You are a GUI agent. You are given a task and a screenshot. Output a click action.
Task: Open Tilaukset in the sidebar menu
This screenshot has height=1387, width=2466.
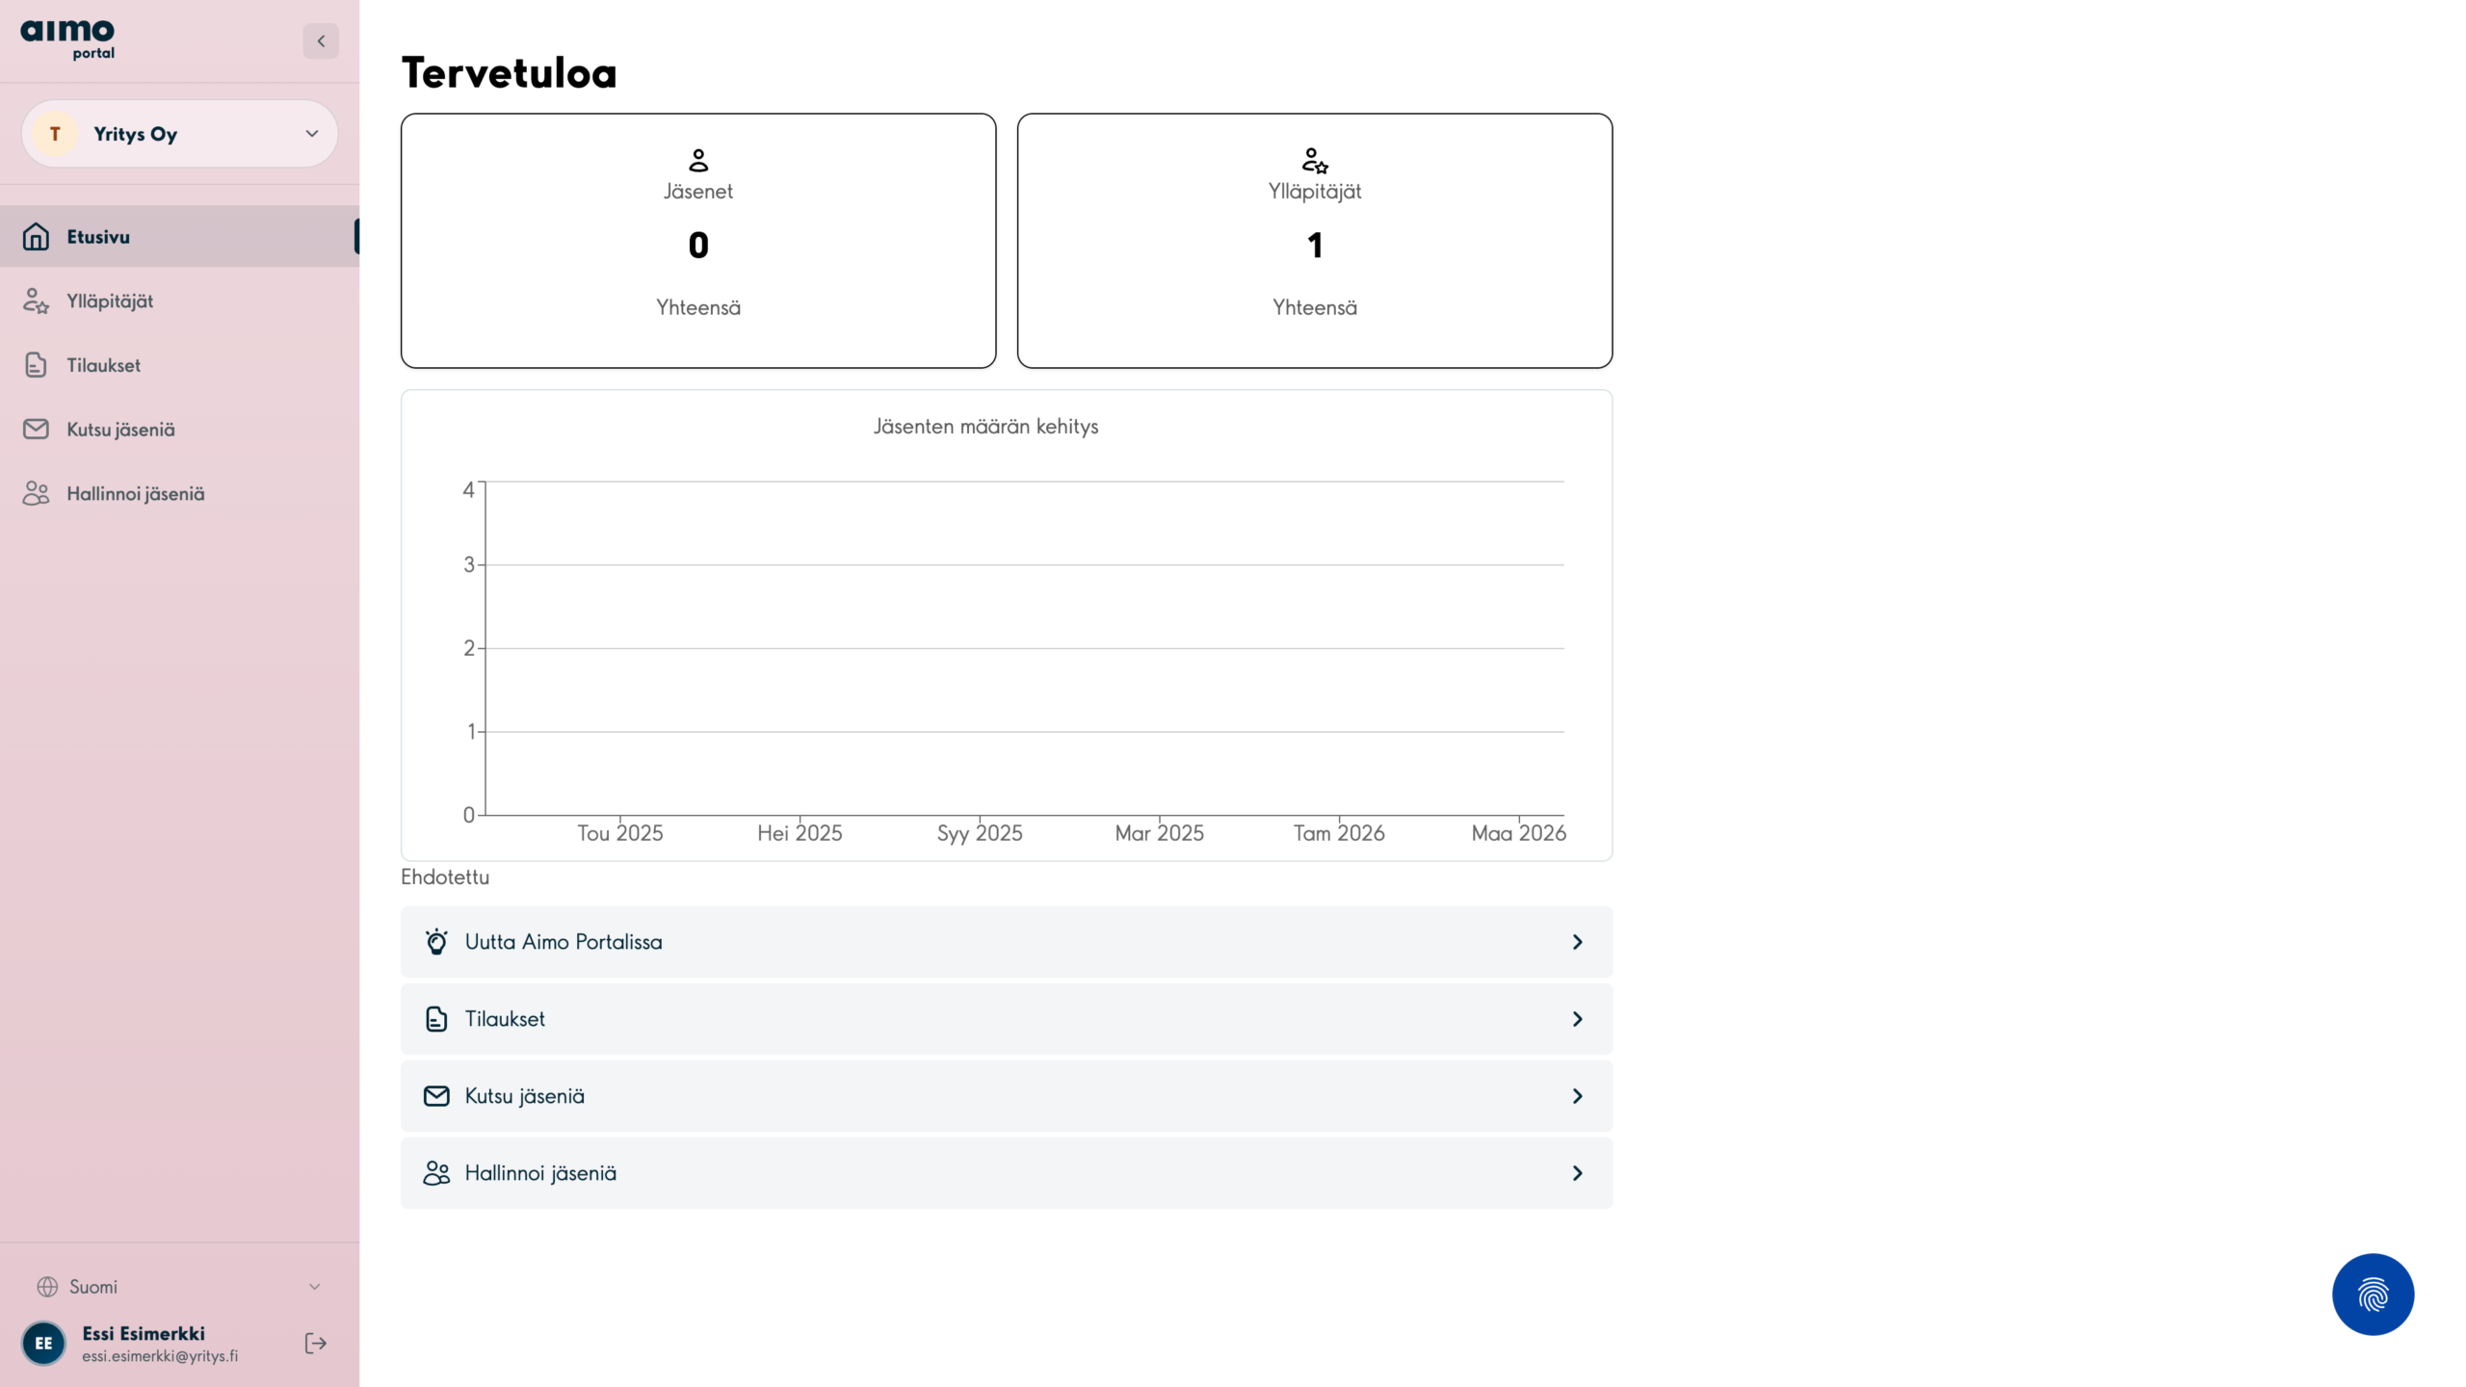[x=103, y=365]
